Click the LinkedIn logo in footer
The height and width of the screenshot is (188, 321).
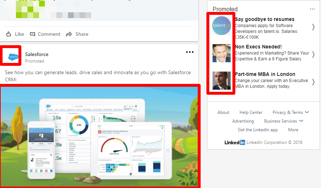(x=235, y=142)
